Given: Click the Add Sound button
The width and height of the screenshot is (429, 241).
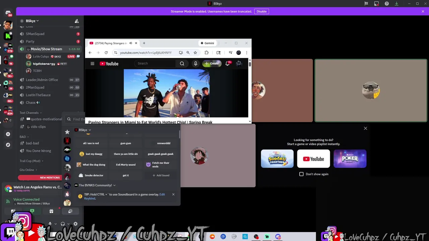Looking at the screenshot, I should [161, 175].
